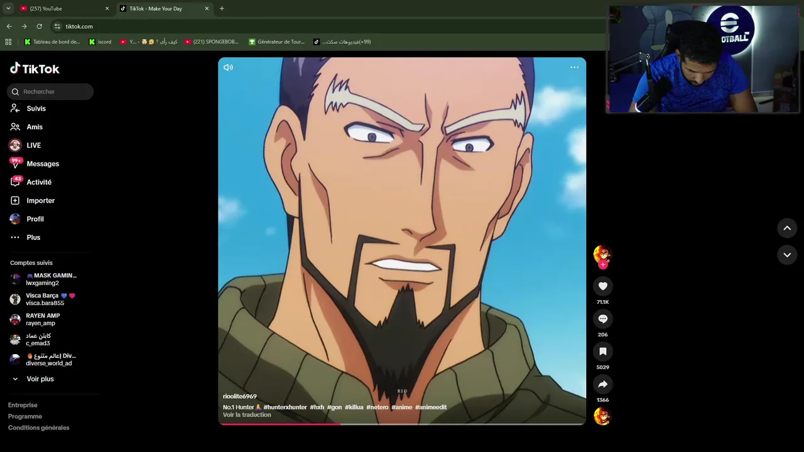
Task: Close the YouTube tab
Action: [107, 8]
